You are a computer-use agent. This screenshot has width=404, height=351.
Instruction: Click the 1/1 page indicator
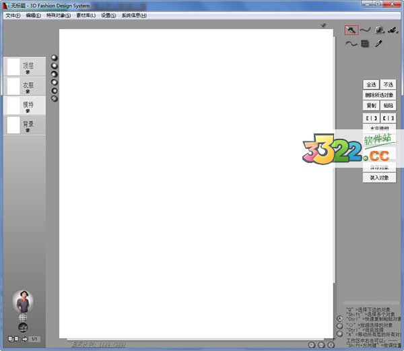(34, 339)
